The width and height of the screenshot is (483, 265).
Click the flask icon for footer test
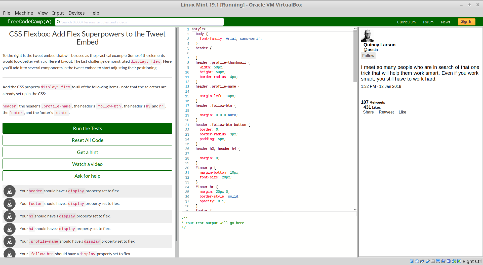click(10, 204)
